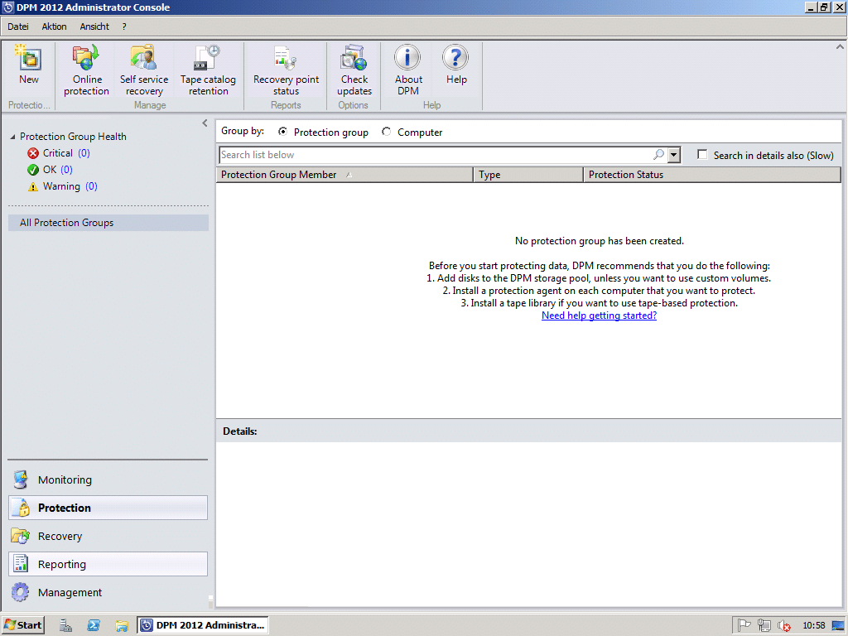Click the Show desktop tray button
Viewport: 848px width, 636px height.
838,626
